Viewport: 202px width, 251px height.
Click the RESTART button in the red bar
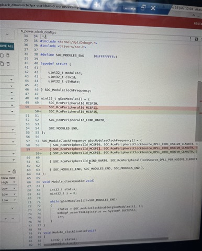tap(198, 24)
